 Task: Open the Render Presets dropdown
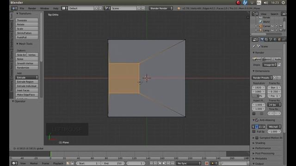tap(262, 78)
